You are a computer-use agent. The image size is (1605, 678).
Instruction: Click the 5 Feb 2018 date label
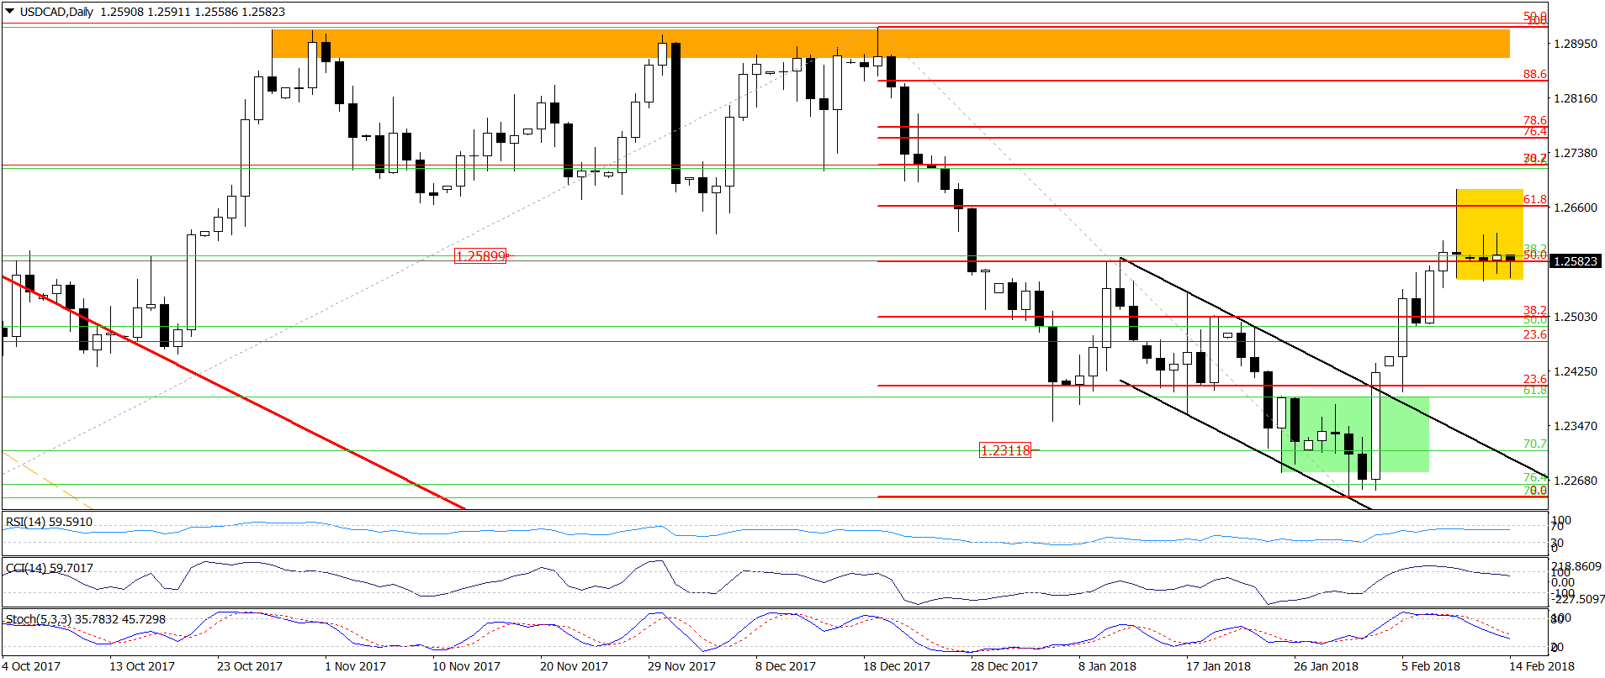(x=1431, y=666)
